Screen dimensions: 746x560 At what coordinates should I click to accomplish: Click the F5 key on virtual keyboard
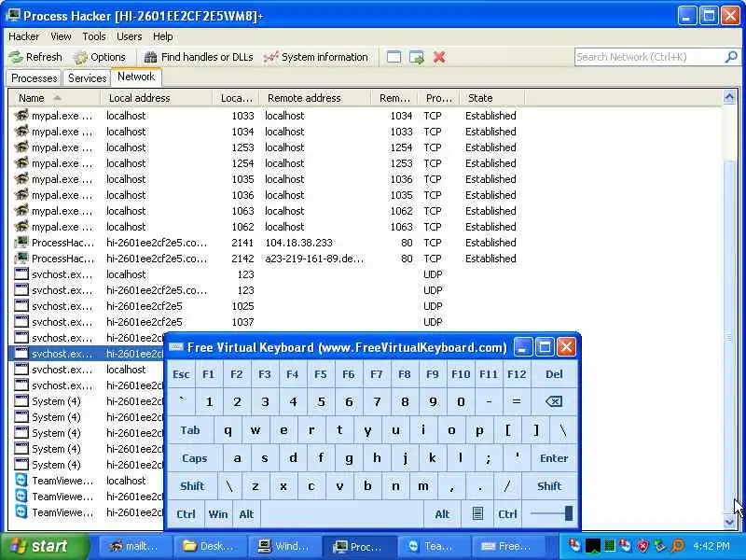click(x=320, y=374)
